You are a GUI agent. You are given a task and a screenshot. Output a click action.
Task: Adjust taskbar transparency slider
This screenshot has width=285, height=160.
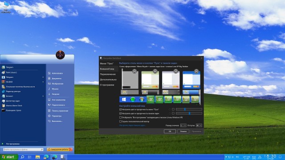189,113
